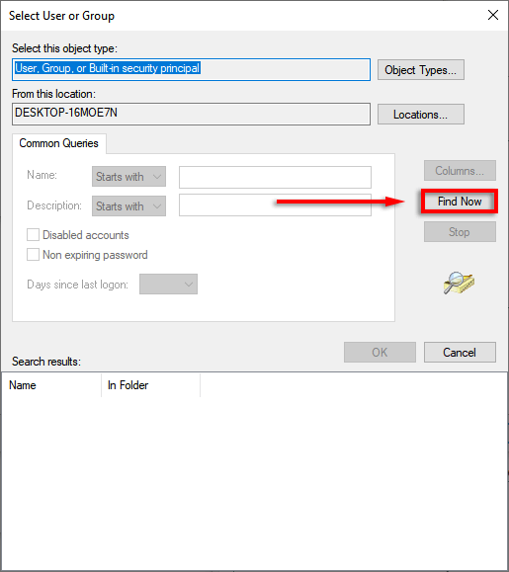This screenshot has width=509, height=572.
Task: Cancel the Select User dialog
Action: [460, 352]
